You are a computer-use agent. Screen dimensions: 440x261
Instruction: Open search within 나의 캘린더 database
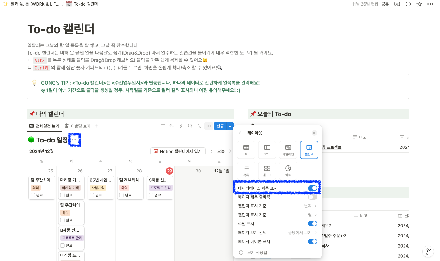pyautogui.click(x=190, y=126)
